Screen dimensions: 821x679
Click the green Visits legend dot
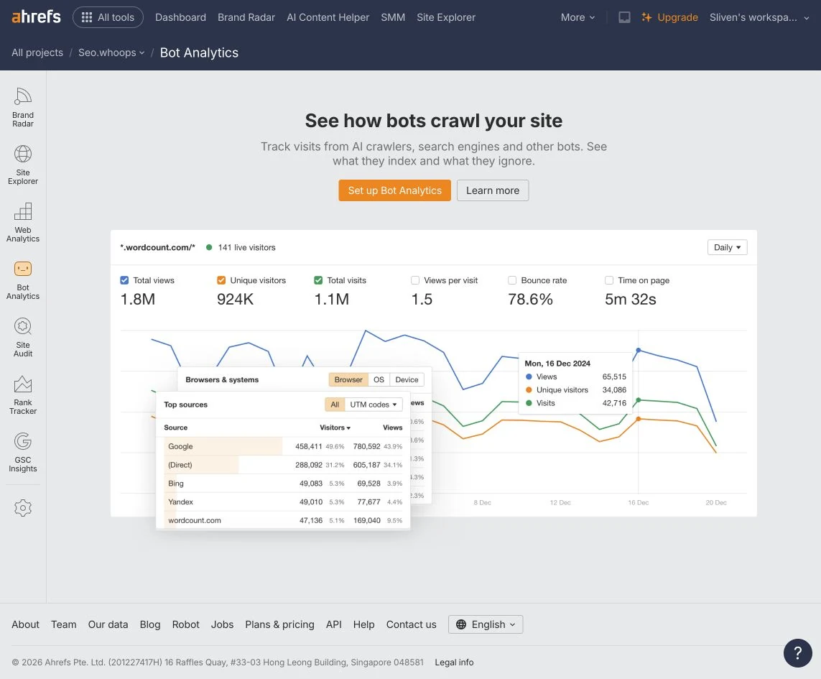[x=529, y=403]
